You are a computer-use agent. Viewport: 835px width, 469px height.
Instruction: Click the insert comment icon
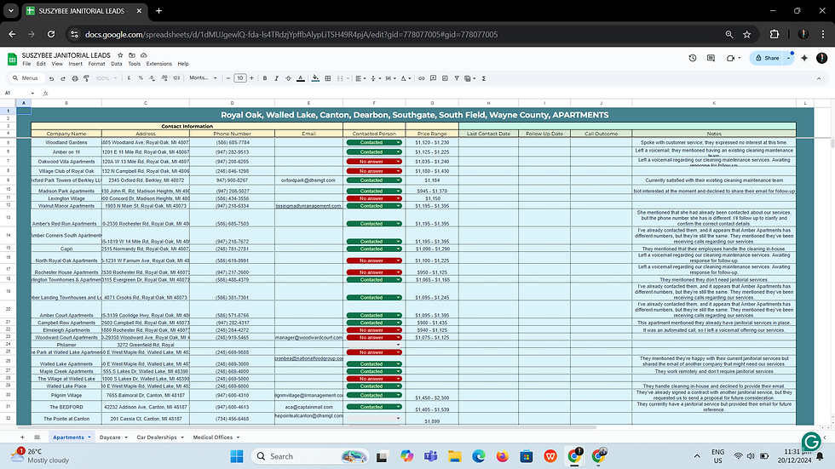433,78
